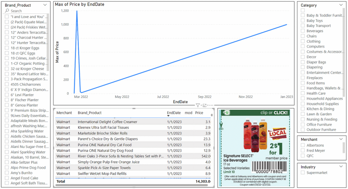Click the Jan 2023 endpoint of the chart line

pyautogui.click(x=286, y=24)
